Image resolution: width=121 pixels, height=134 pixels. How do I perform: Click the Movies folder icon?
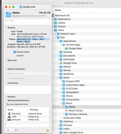point(61,70)
